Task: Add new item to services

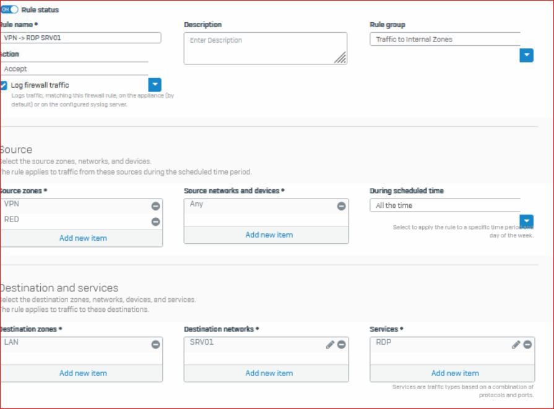Action: tap(454, 373)
